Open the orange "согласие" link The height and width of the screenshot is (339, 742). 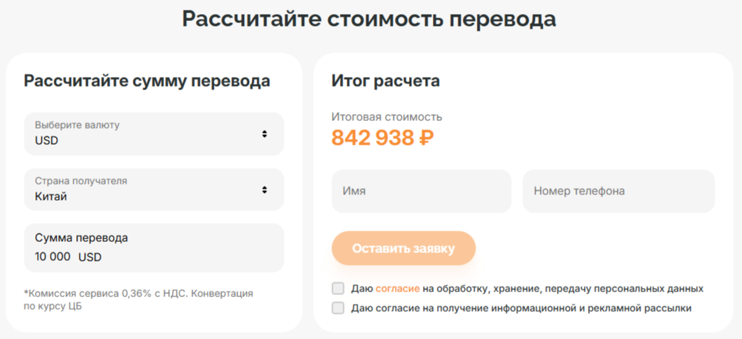397,289
